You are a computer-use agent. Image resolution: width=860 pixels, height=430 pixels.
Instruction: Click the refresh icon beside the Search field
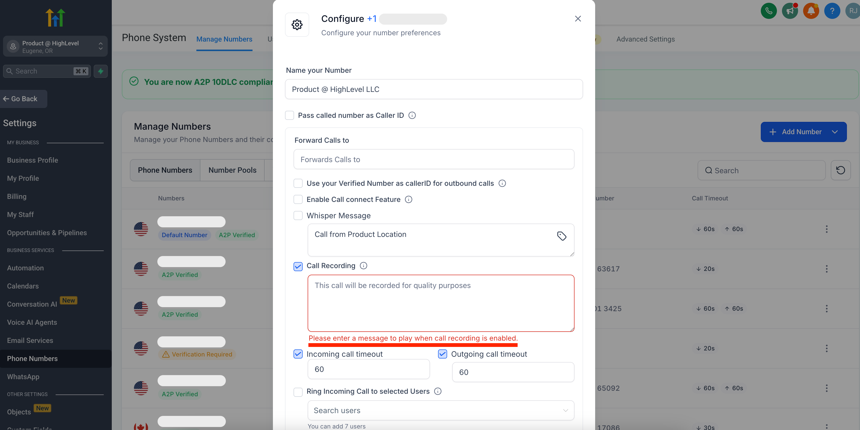(840, 170)
